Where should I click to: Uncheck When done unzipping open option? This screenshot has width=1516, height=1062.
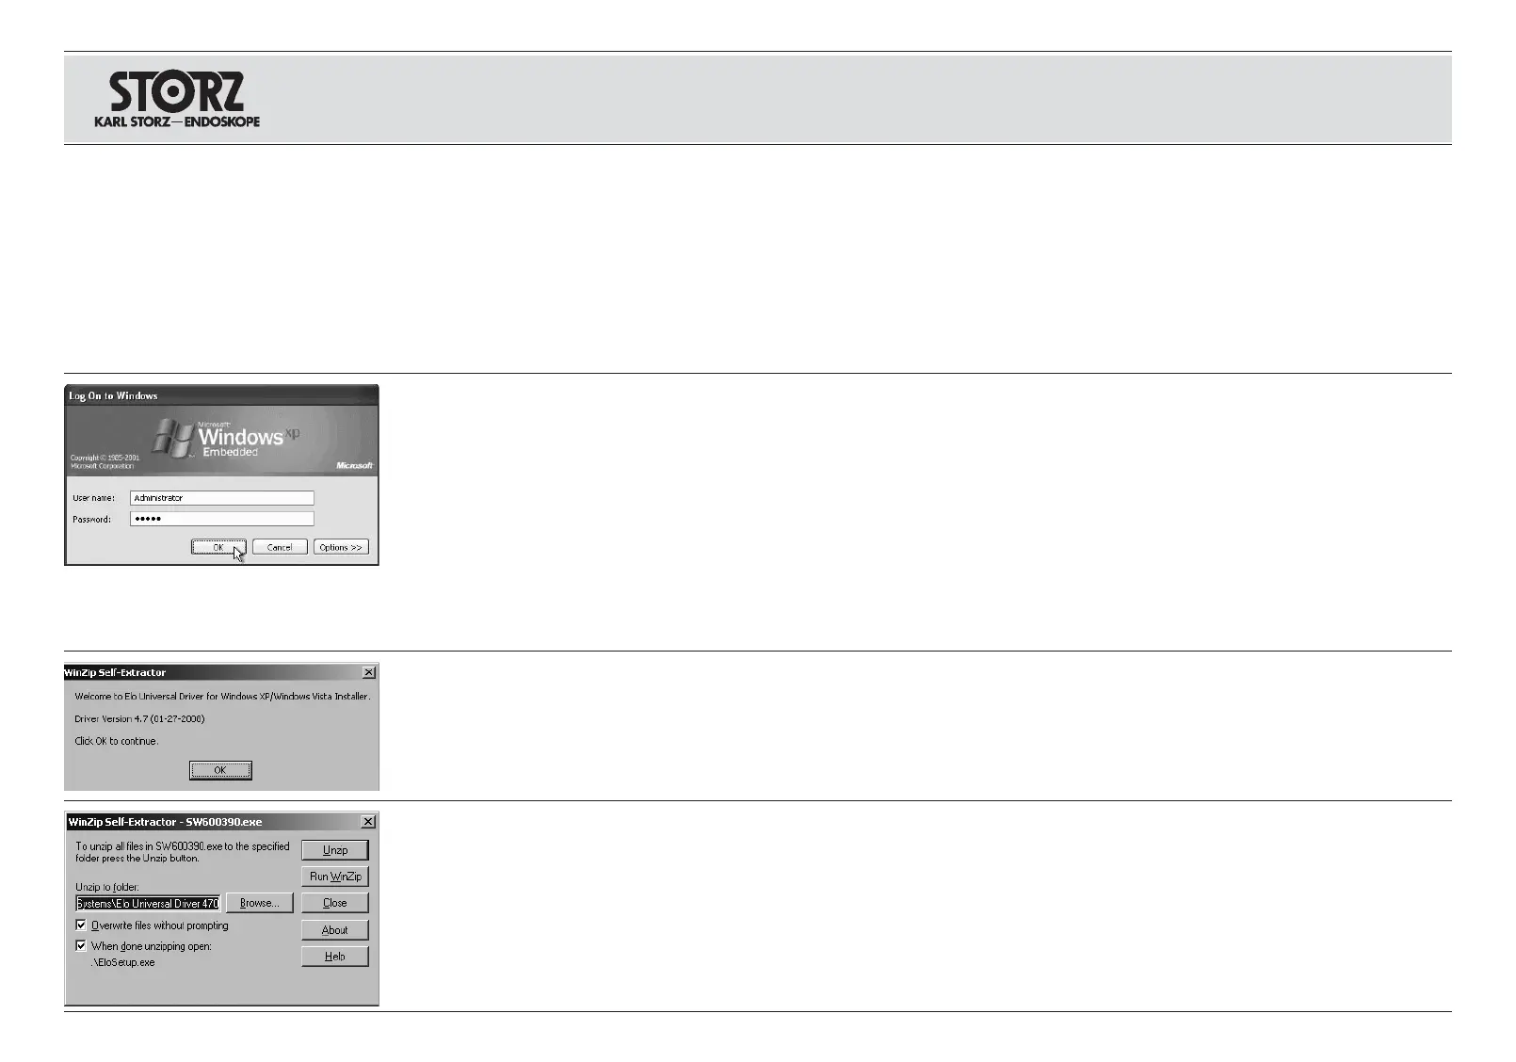point(81,946)
